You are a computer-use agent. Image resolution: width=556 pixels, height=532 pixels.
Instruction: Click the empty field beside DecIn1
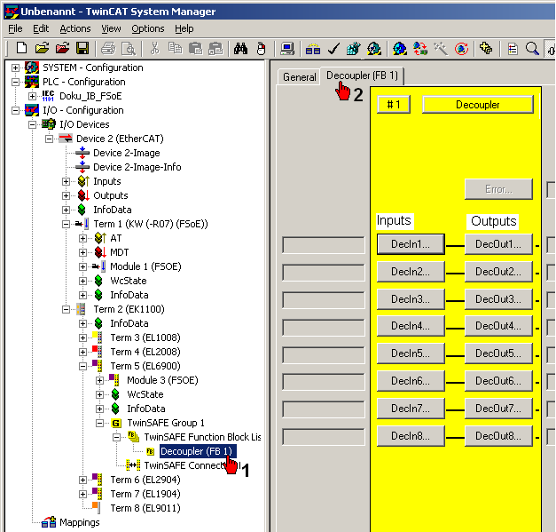click(324, 245)
